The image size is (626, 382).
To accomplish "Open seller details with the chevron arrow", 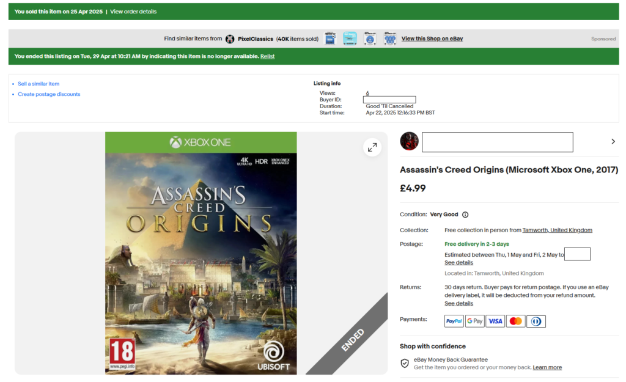I will tap(613, 142).
